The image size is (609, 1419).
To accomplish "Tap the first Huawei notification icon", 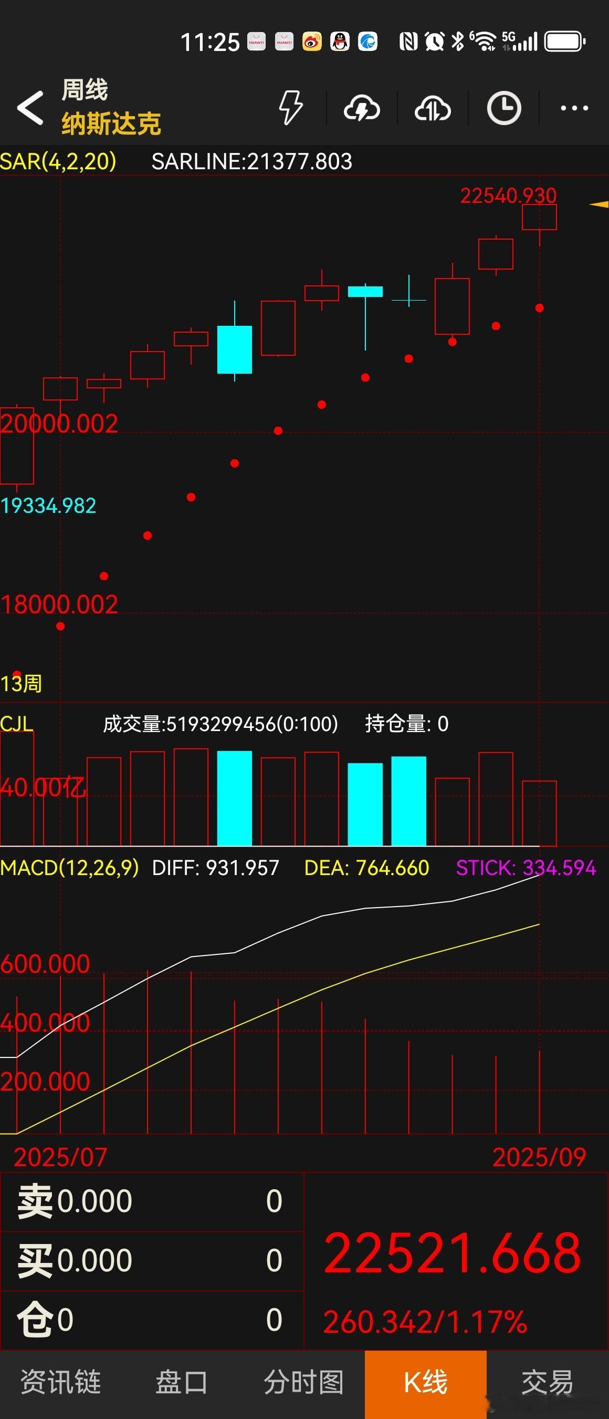I will pyautogui.click(x=256, y=42).
